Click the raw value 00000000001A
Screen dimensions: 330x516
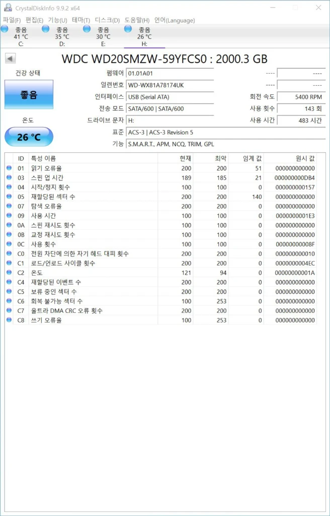pyautogui.click(x=294, y=273)
